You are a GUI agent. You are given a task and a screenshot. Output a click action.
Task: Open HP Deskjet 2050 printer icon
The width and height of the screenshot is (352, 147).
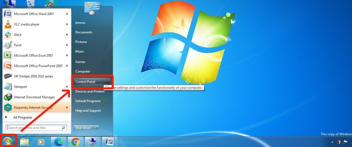8,76
